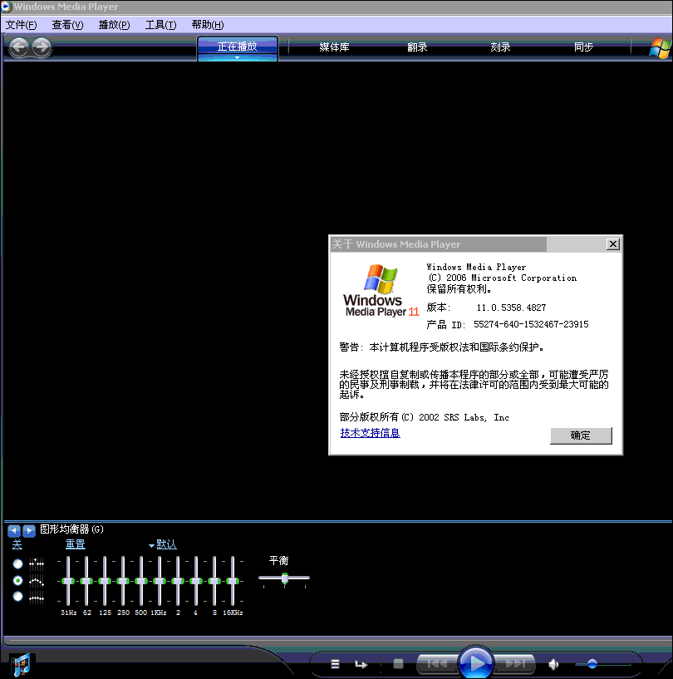Switch to the 翻录 tab
Viewport: 673px width, 679px height.
[x=417, y=47]
